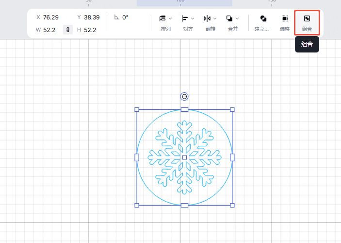Toggle the aspect ratio lock between W and H

(68, 30)
